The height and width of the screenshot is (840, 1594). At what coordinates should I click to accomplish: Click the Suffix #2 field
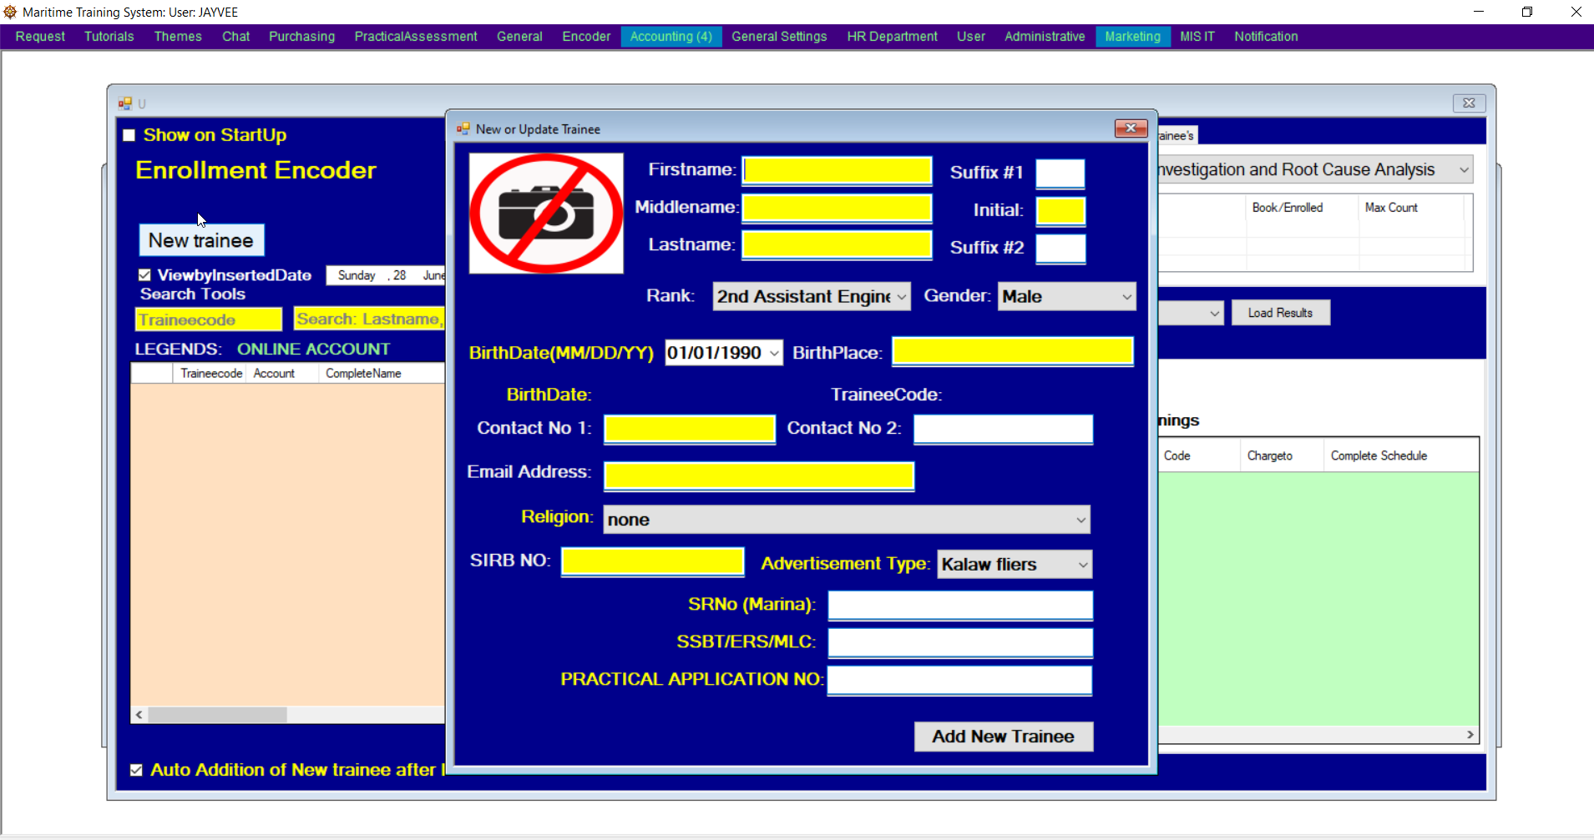[1060, 249]
